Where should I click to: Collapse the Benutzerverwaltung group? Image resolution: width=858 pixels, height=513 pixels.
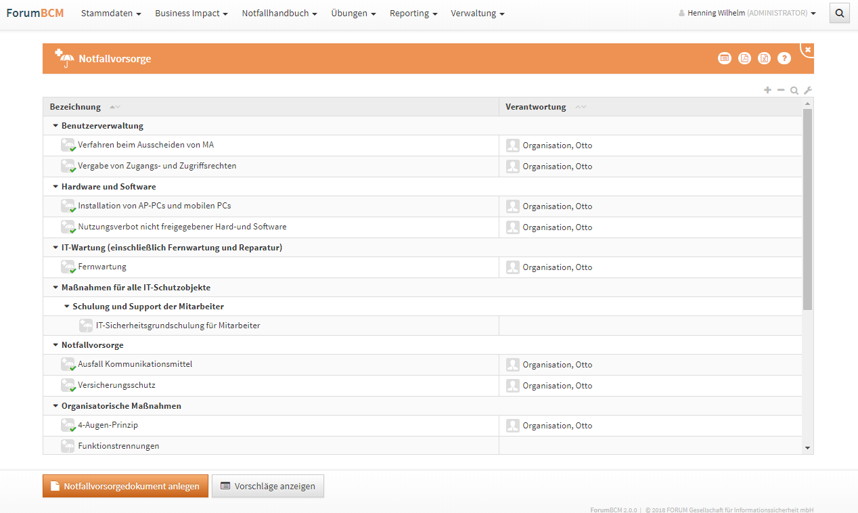point(55,126)
